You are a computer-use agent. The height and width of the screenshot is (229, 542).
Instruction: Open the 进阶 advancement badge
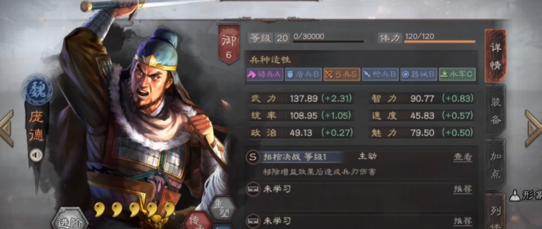point(69,220)
